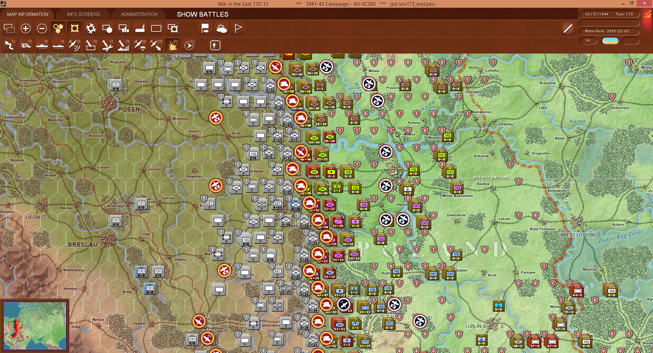Click the F12 end turn button

tap(189, 45)
